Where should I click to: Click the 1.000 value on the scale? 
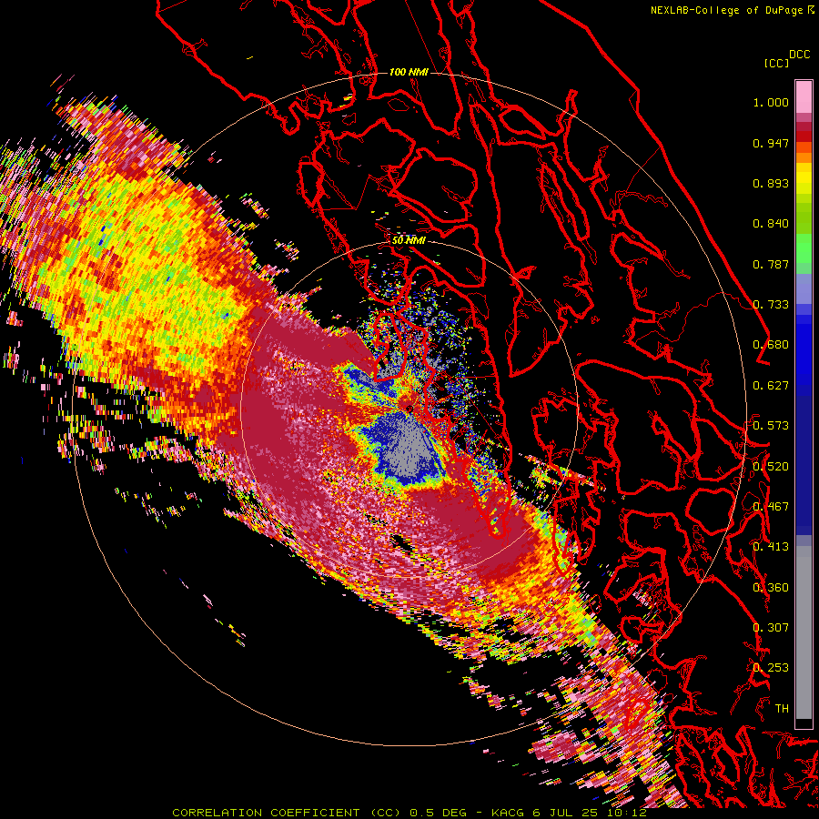pos(771,102)
